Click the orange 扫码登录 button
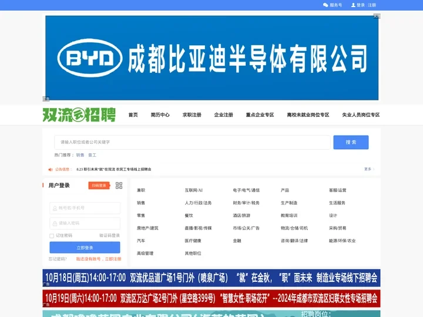Image resolution: width=423 pixels, height=317 pixels. coord(99,186)
